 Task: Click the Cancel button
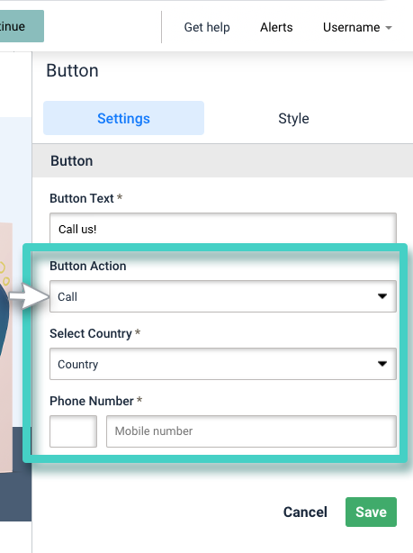tap(305, 512)
